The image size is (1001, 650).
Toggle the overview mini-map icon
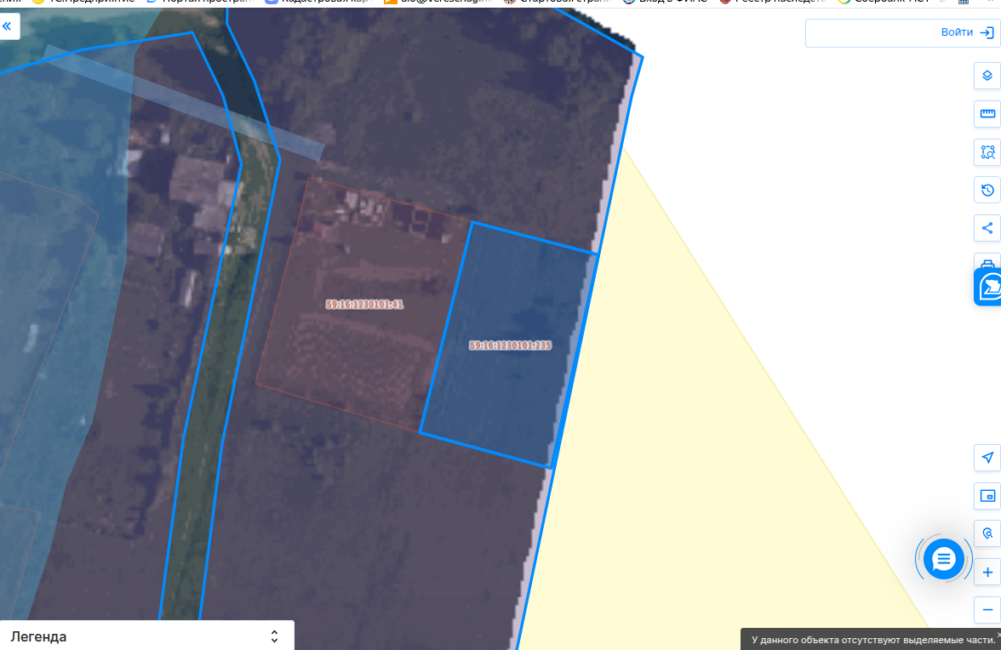pos(987,496)
